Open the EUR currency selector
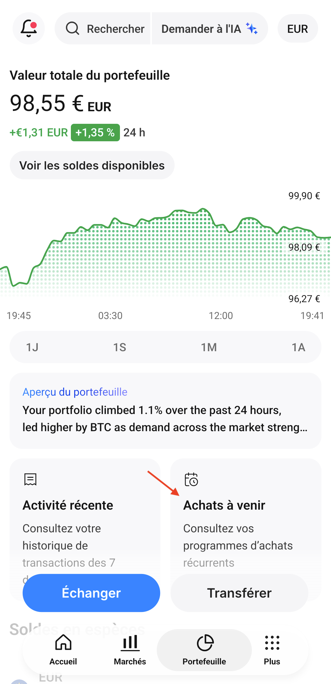Screen dimensions: 331x684 298,28
